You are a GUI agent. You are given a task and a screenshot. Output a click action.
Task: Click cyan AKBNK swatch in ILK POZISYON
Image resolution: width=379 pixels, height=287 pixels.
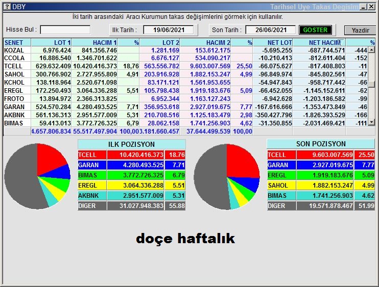pyautogui.click(x=92, y=196)
